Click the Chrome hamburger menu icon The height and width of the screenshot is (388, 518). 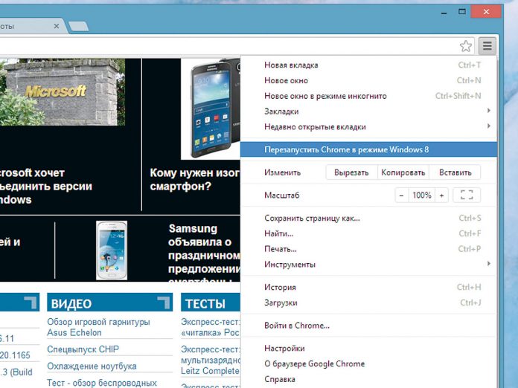click(x=487, y=46)
